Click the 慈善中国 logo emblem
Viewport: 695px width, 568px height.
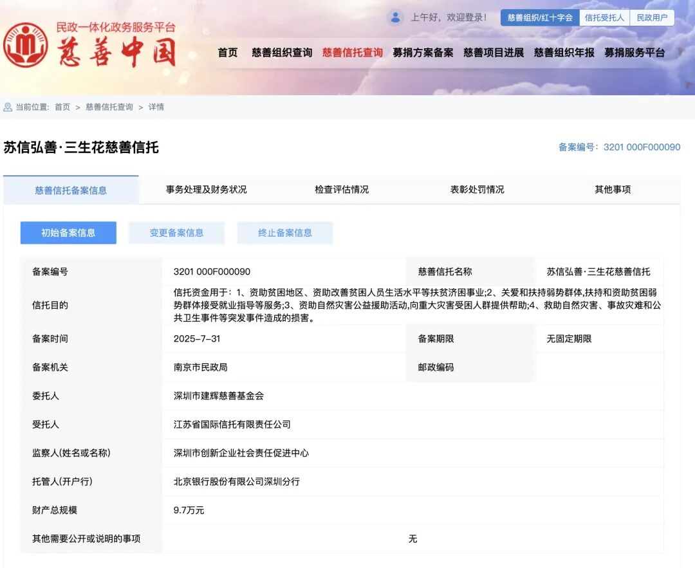click(x=26, y=45)
